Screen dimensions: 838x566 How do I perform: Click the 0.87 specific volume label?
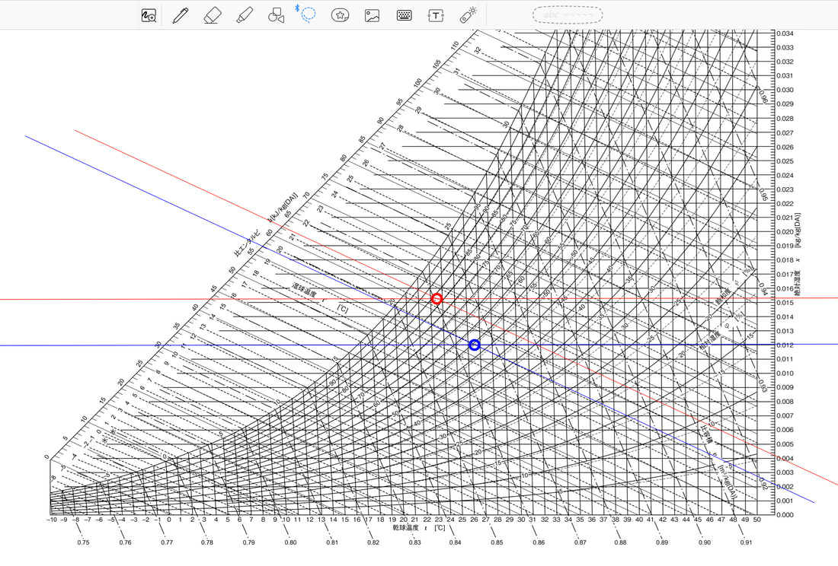(581, 542)
